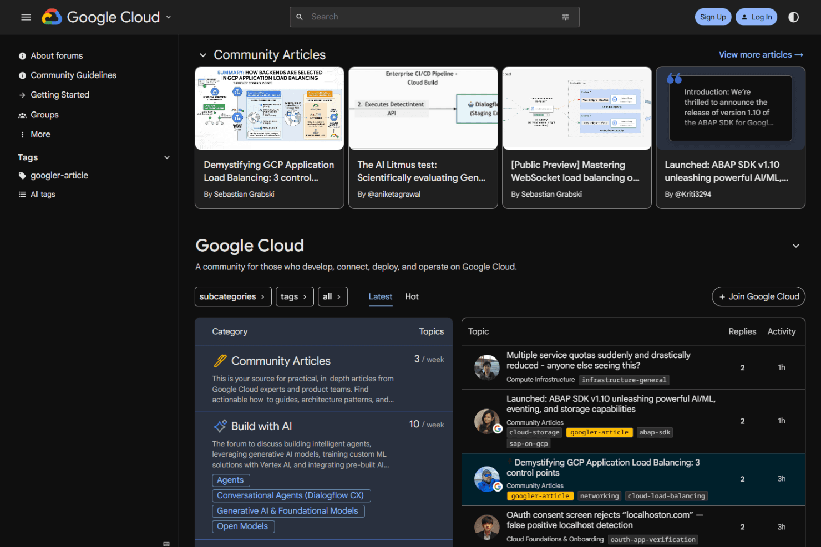
Task: Select the Generative AI & Foundational Models subcategory
Action: point(288,511)
